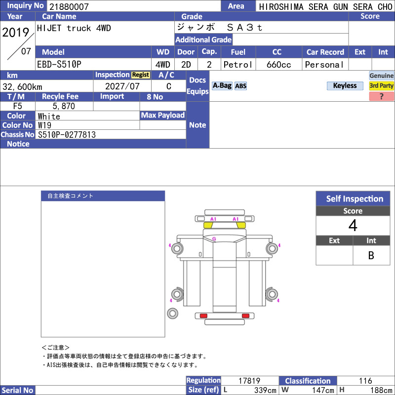
Task: Click the model code EBD-S510P
Action: [x=59, y=65]
